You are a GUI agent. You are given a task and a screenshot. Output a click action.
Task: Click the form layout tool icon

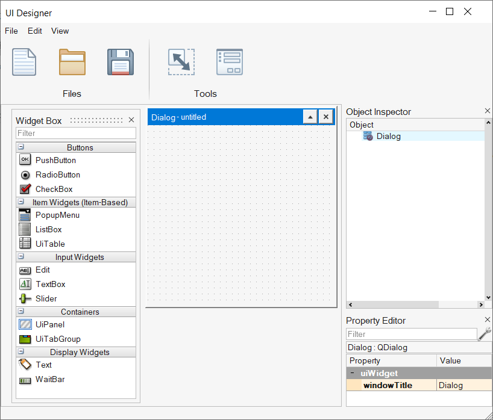(x=229, y=62)
